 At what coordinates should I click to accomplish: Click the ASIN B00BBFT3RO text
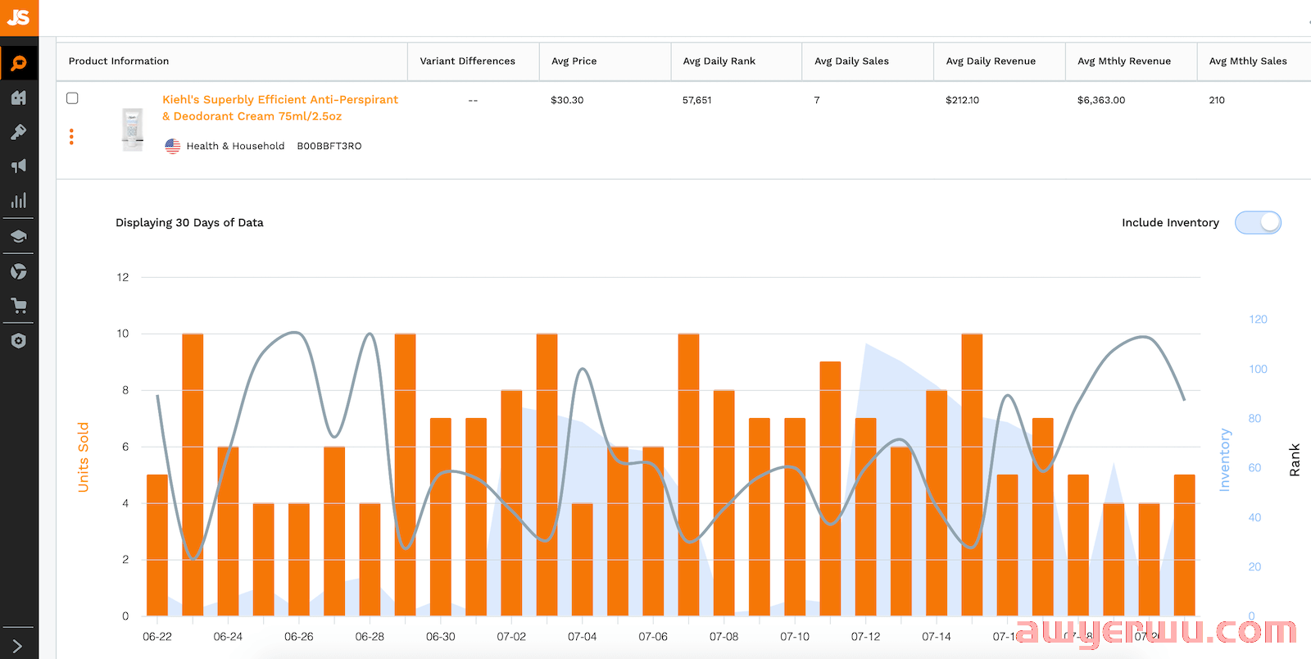pos(329,146)
